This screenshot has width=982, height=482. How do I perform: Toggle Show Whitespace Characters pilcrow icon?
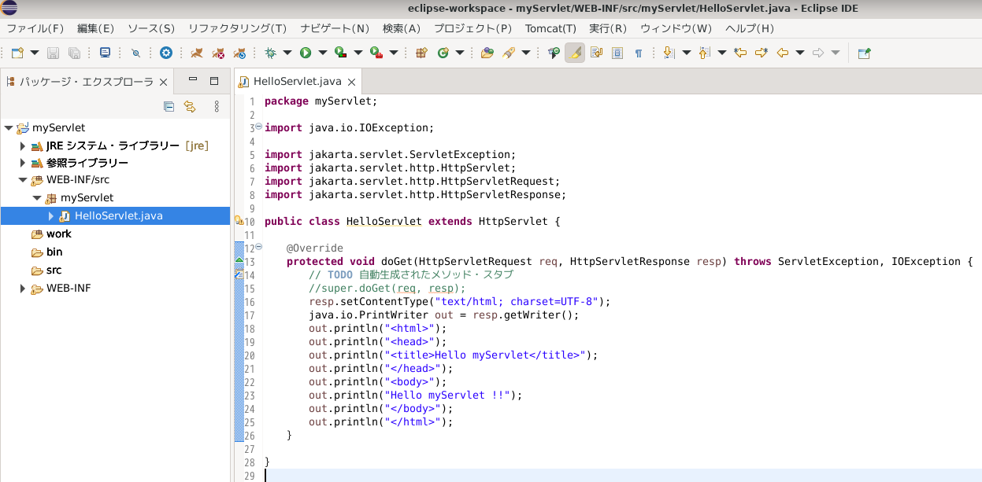639,53
